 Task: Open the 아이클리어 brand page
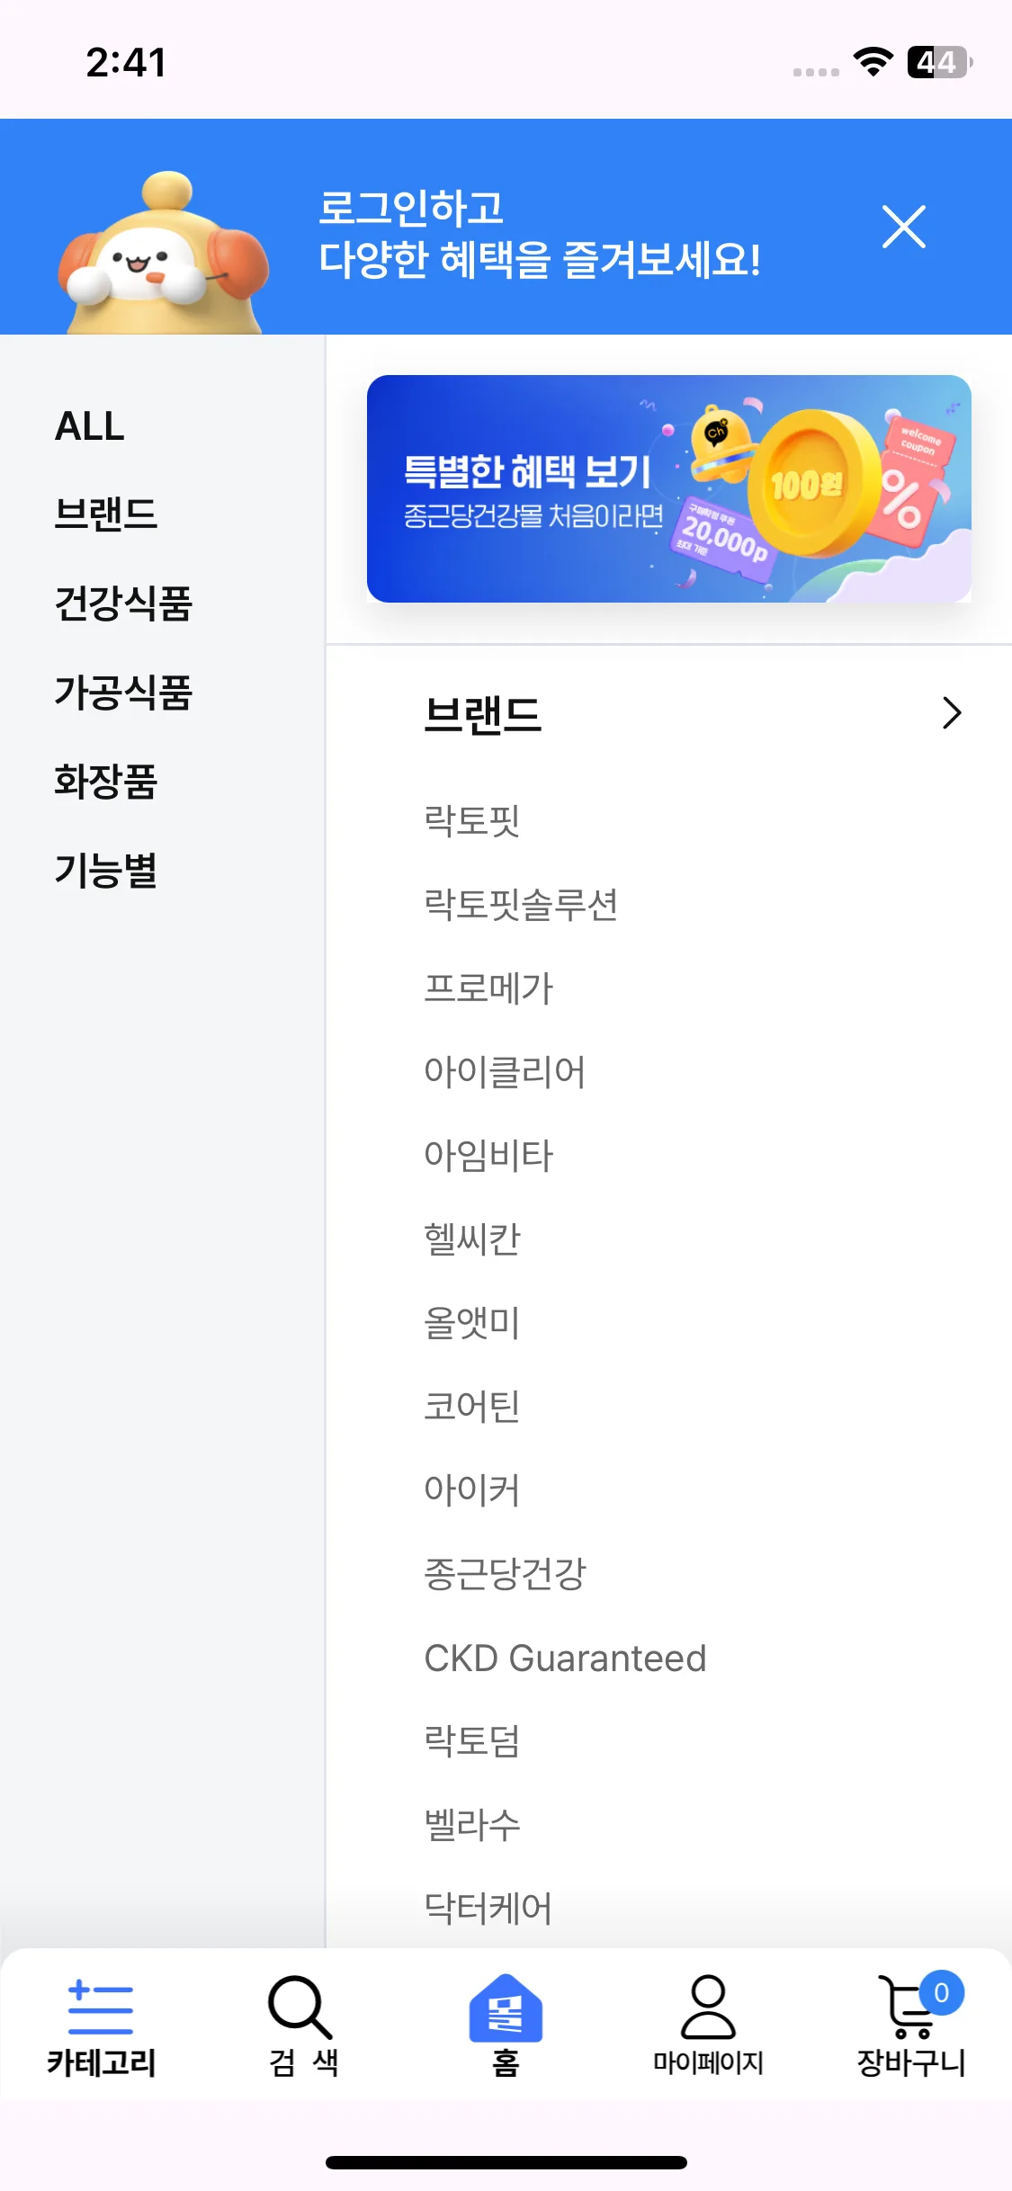pos(505,1071)
